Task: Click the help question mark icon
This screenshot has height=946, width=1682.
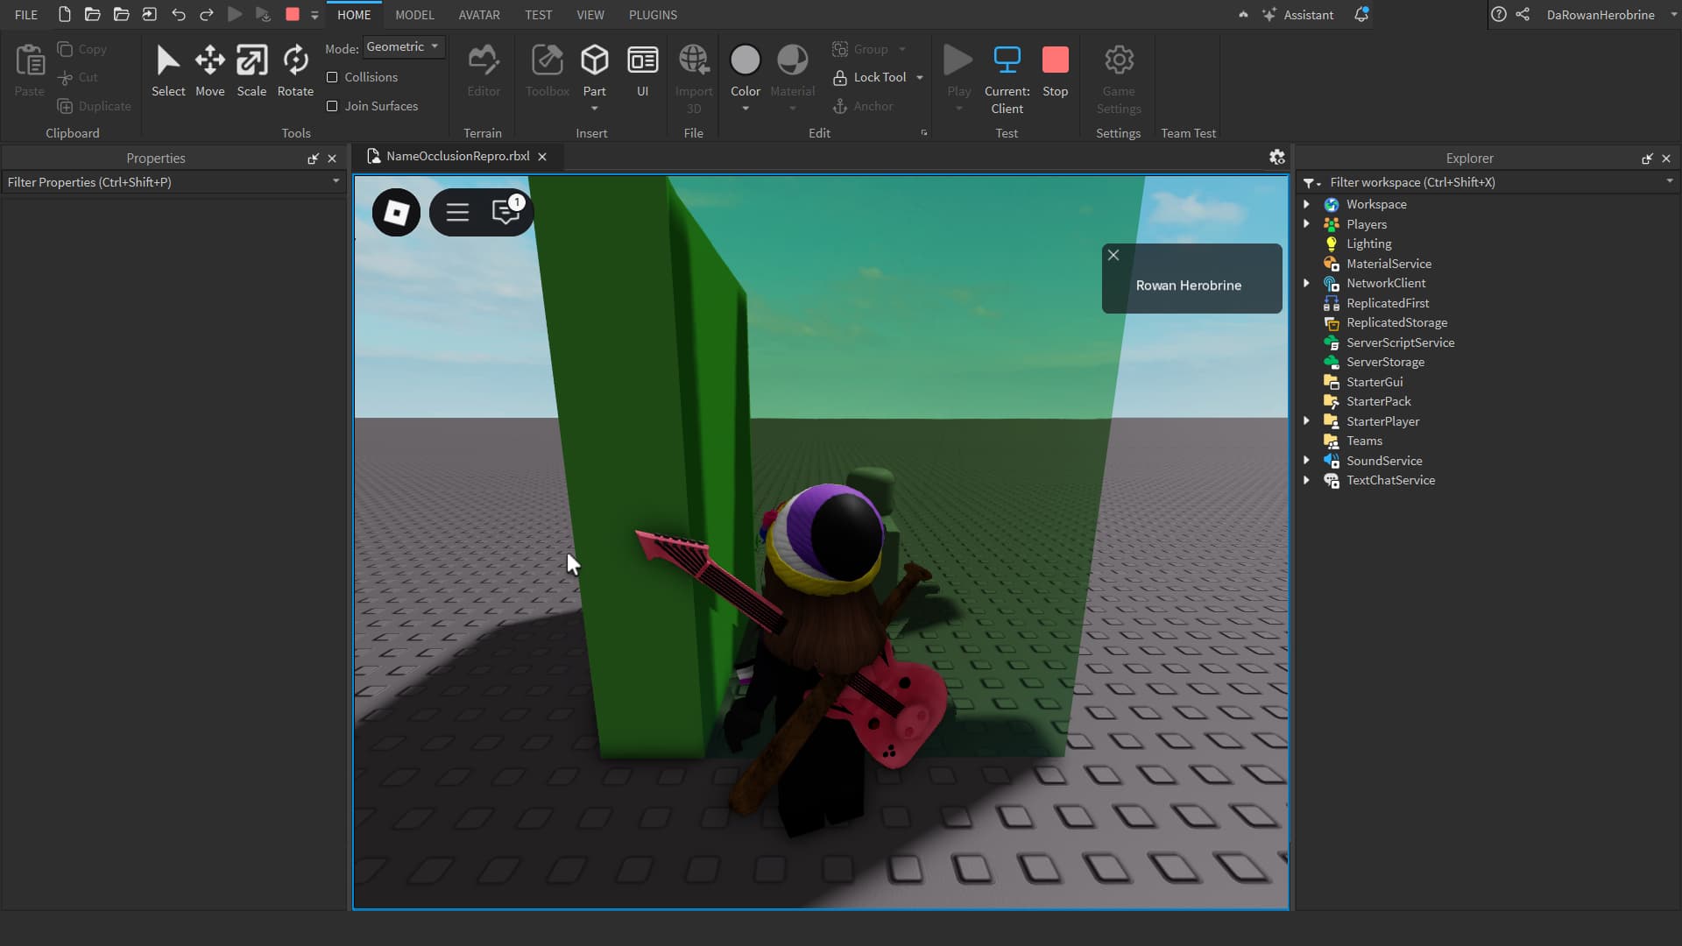Action: (1499, 15)
